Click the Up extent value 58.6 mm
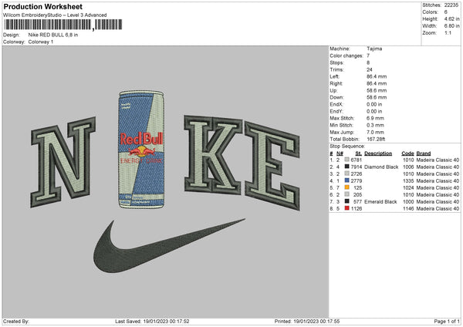 coord(377,90)
